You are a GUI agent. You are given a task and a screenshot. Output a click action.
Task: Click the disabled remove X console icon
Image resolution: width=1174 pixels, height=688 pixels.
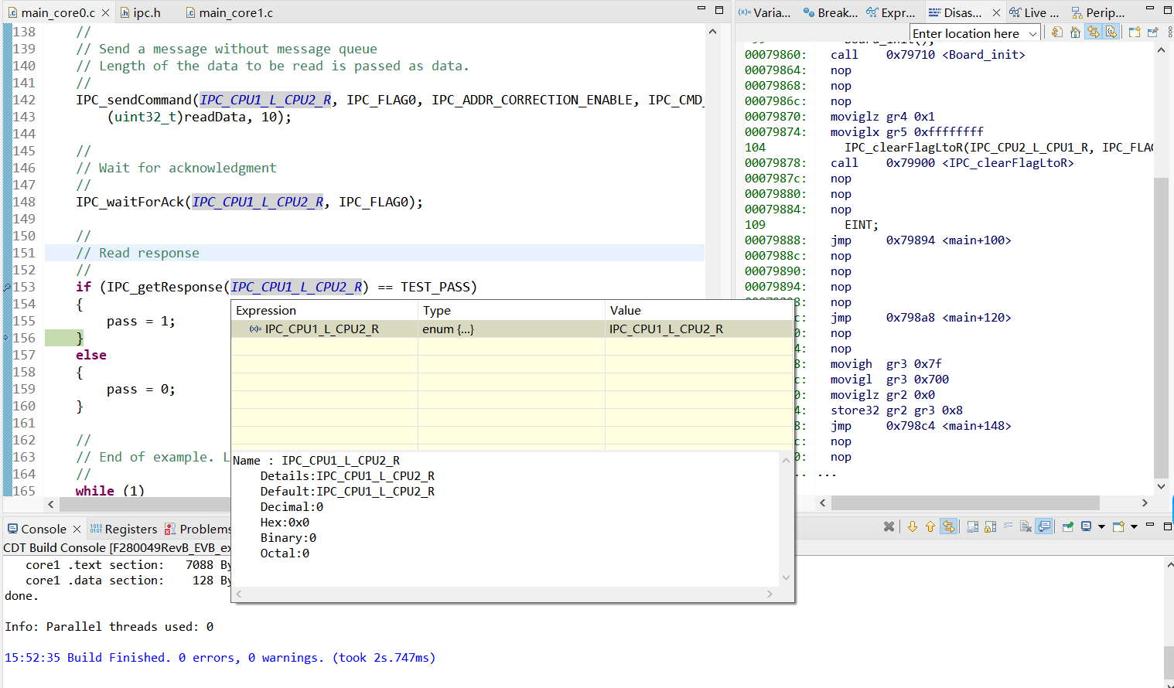889,526
